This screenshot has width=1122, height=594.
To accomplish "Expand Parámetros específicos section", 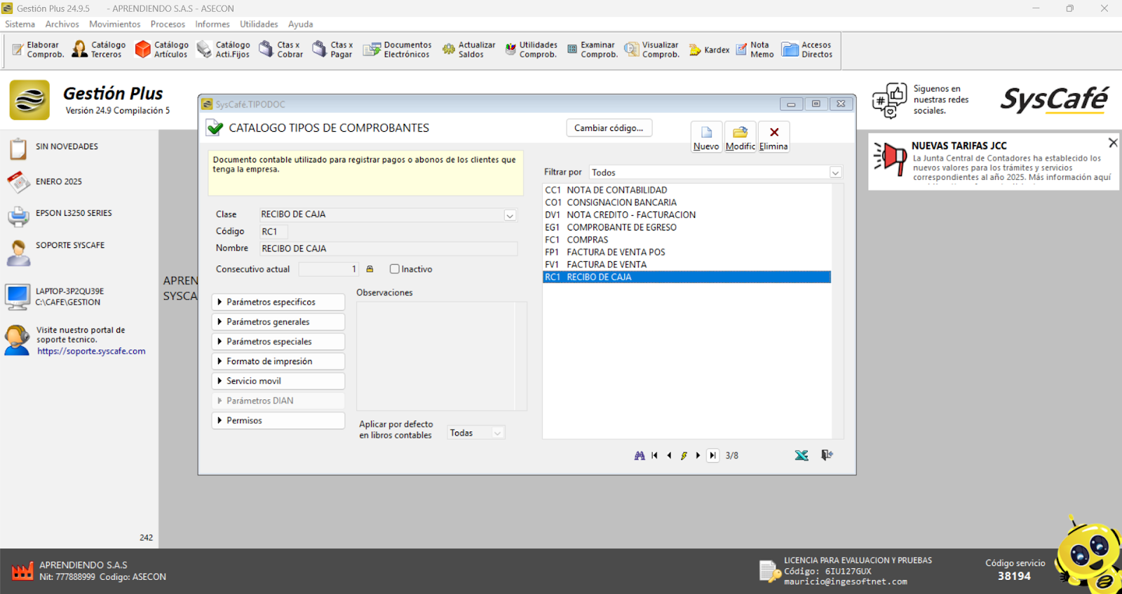I will coord(278,302).
